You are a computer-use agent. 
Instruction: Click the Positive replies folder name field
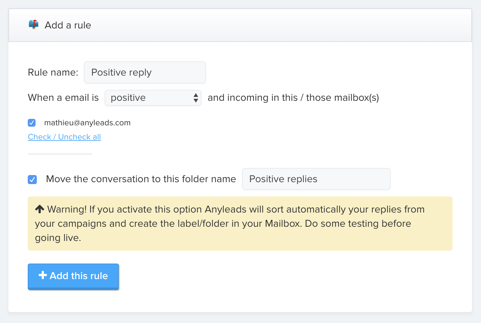click(x=316, y=179)
